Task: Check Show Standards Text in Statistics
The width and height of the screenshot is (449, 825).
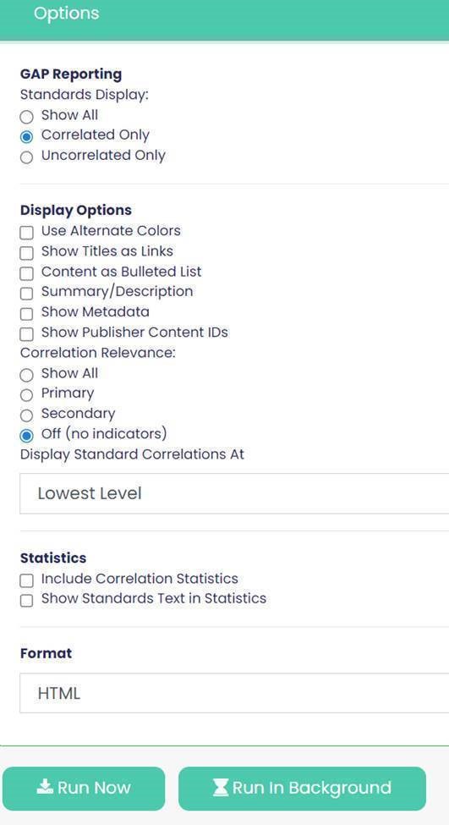Action: pyautogui.click(x=26, y=600)
